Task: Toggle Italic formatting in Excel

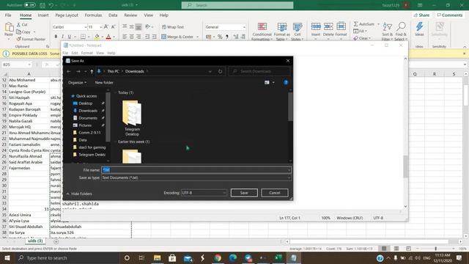Action: (x=62, y=37)
